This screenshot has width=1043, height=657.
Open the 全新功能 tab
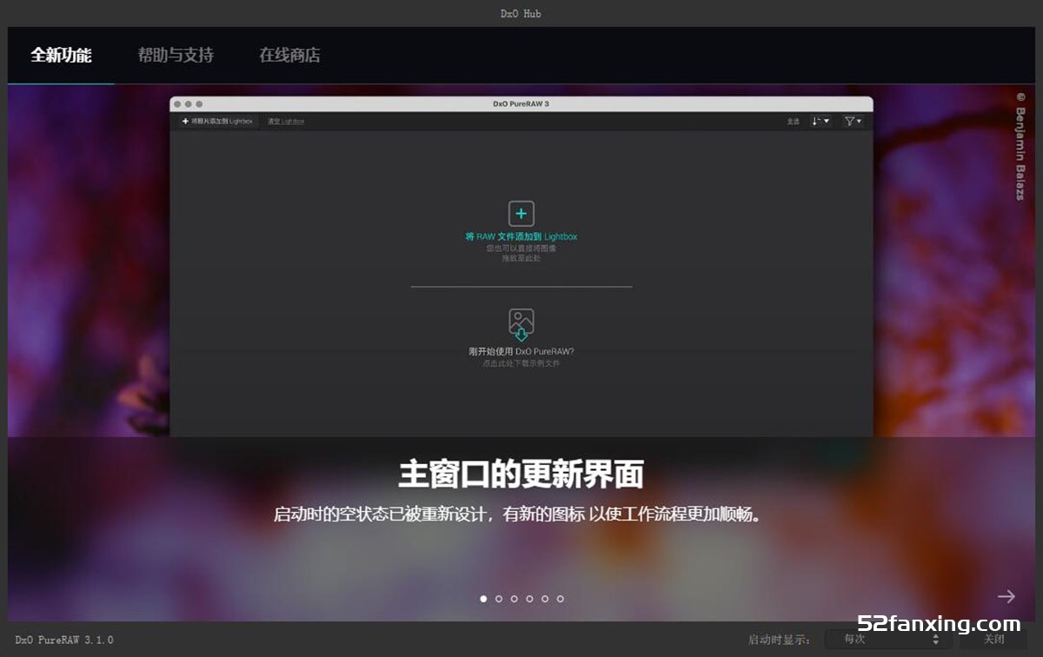coord(61,55)
